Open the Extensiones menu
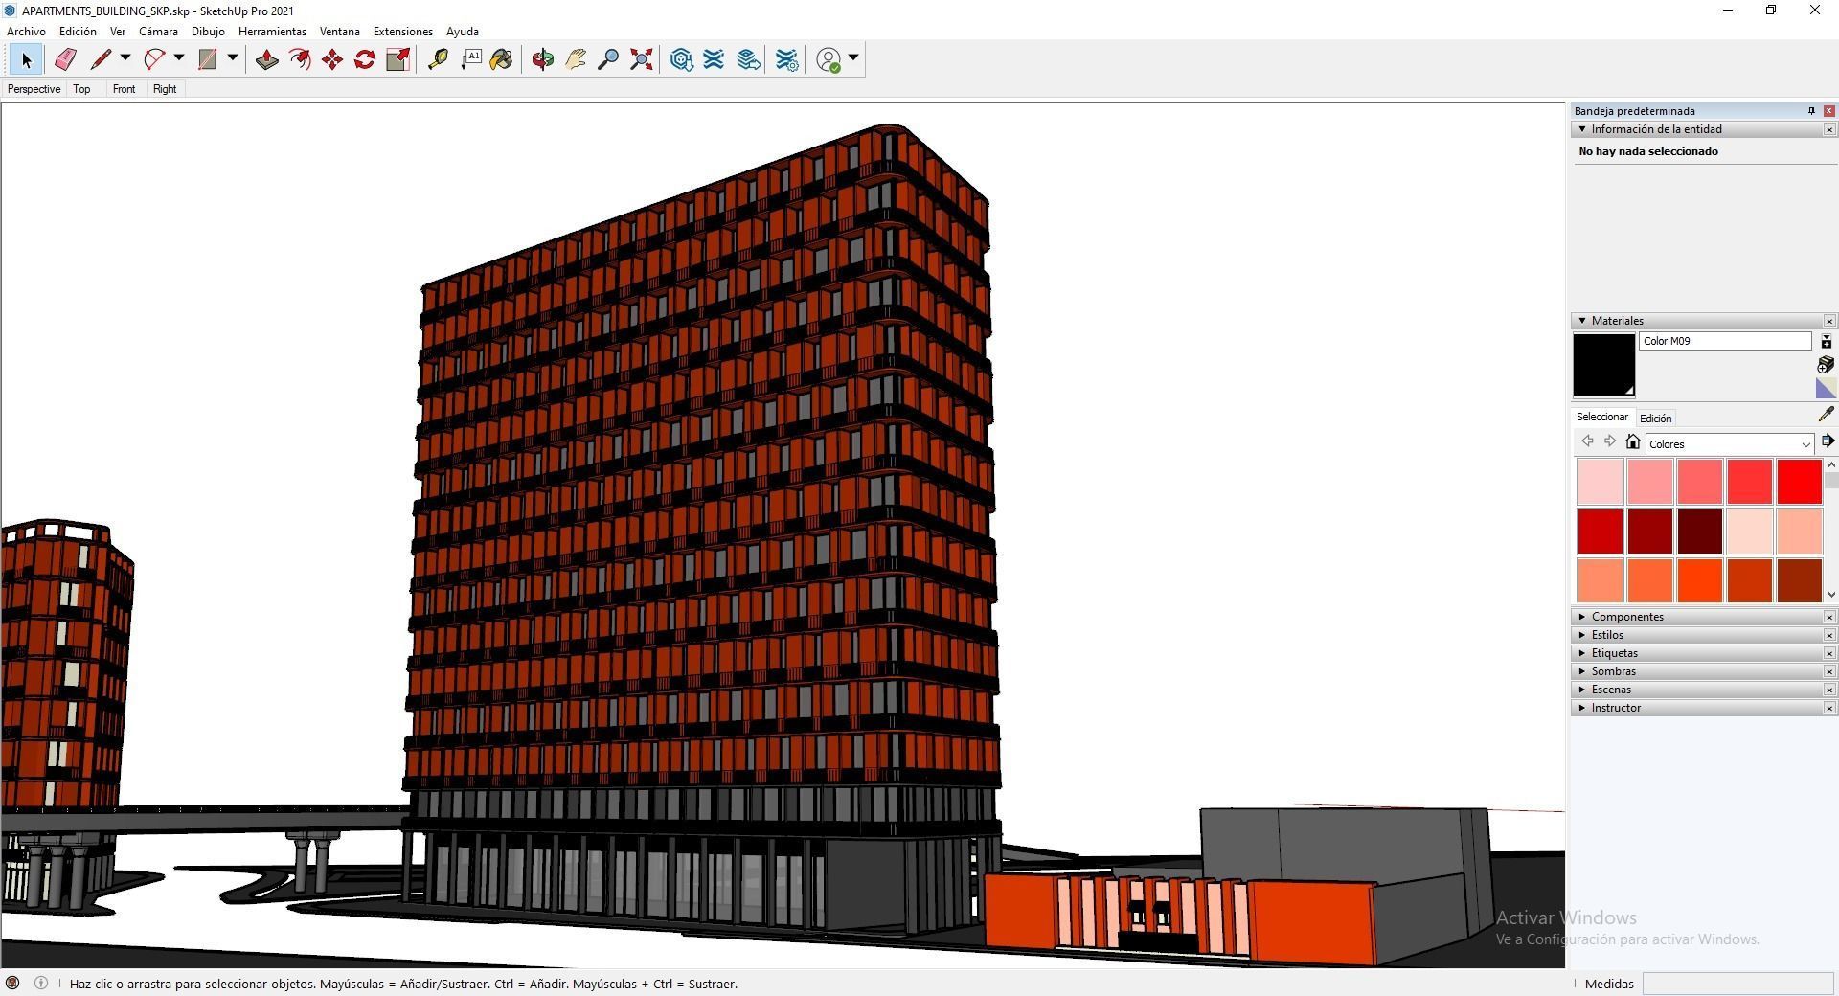Screen dimensions: 1839x996 point(402,32)
